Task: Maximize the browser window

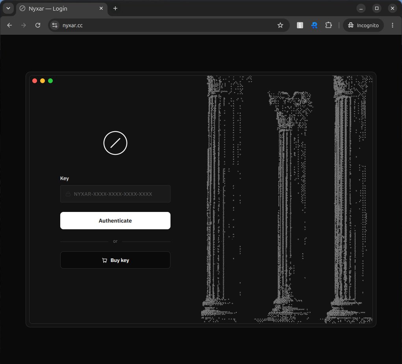Action: click(377, 8)
